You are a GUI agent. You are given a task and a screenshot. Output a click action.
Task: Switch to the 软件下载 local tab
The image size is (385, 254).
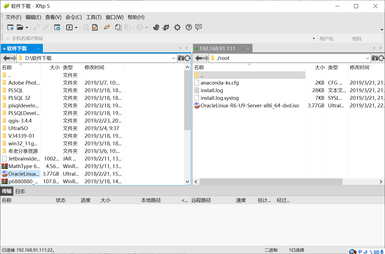click(x=22, y=49)
